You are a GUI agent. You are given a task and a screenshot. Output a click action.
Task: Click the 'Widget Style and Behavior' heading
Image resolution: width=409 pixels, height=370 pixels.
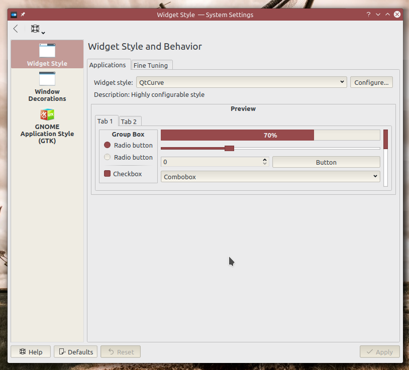pos(145,46)
